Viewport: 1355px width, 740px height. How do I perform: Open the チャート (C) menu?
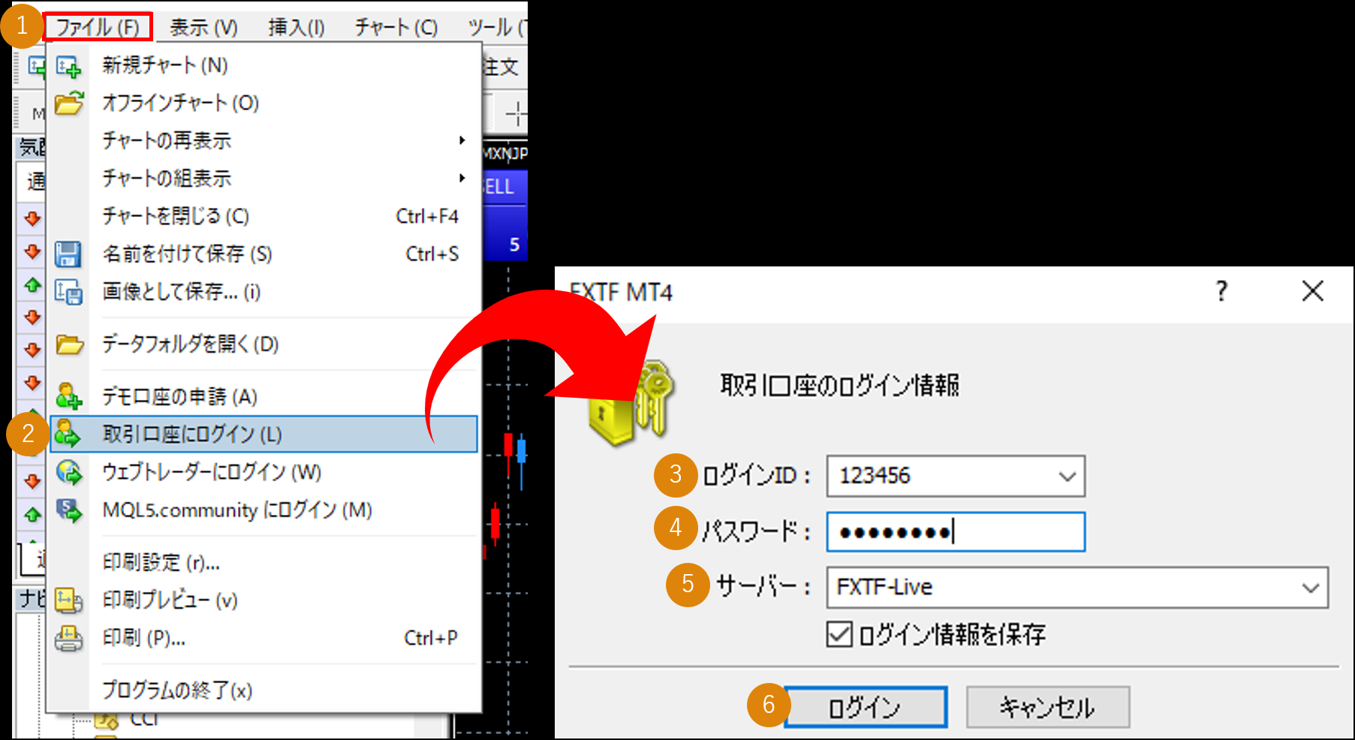(x=396, y=27)
